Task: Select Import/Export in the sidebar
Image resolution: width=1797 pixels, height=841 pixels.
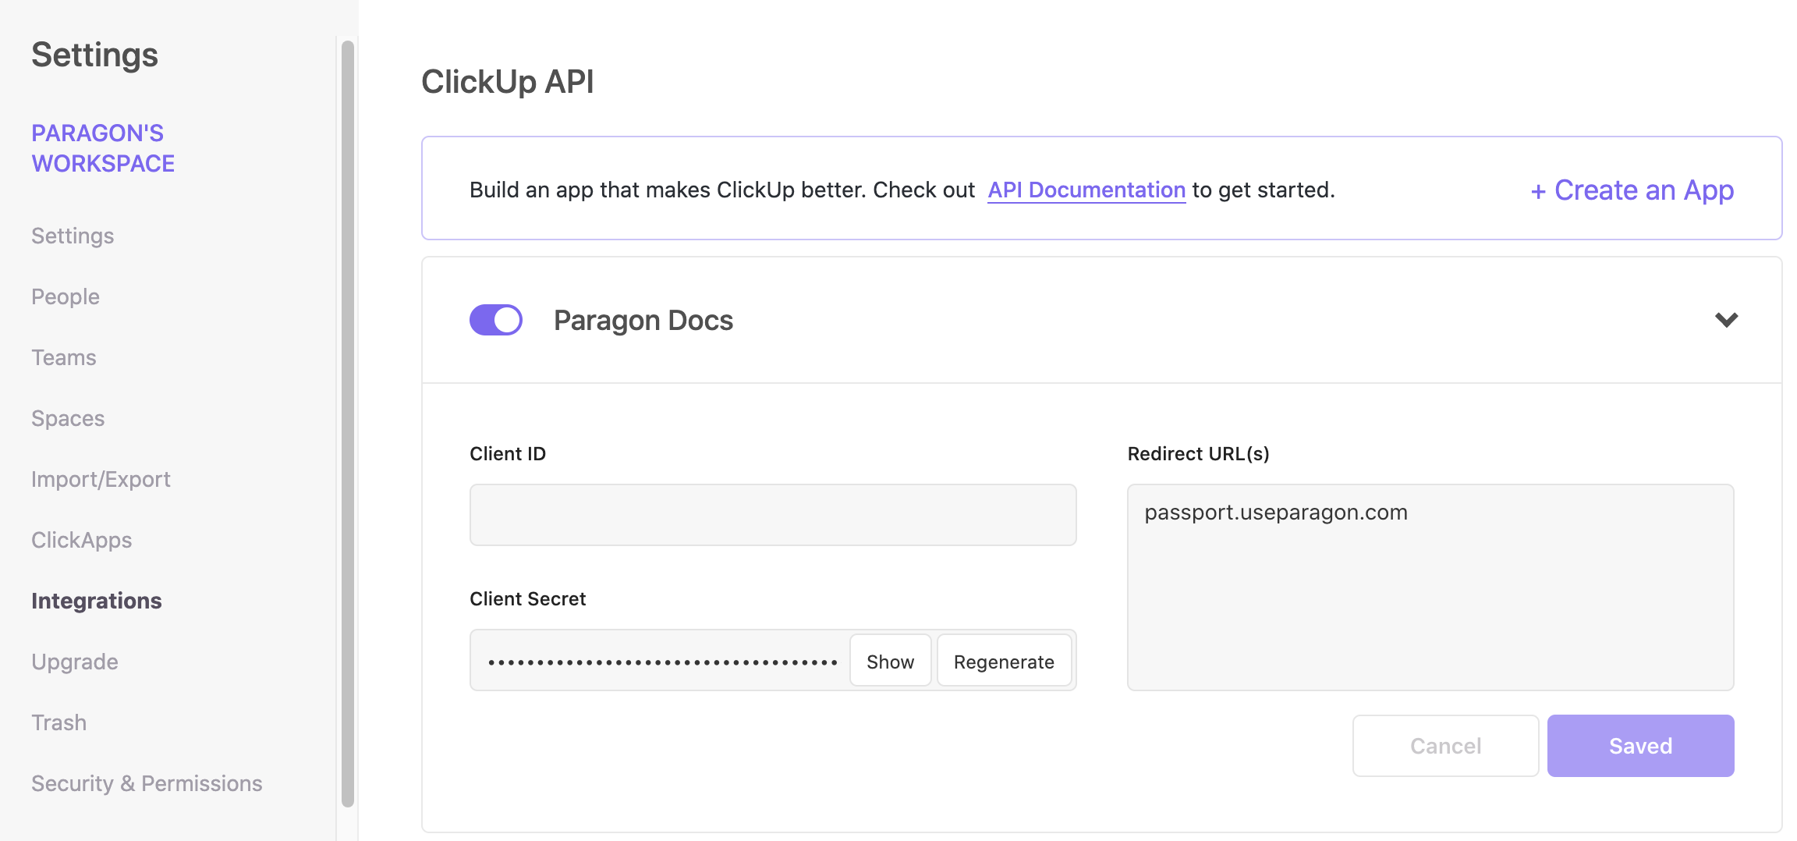Action: [x=101, y=479]
